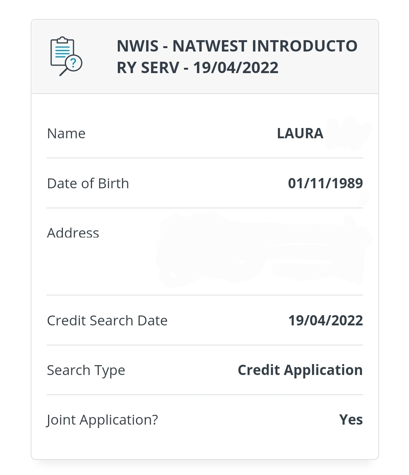409x475 pixels.
Task: Select the NWIS NatWest Introductory Serv header
Action: (237, 57)
